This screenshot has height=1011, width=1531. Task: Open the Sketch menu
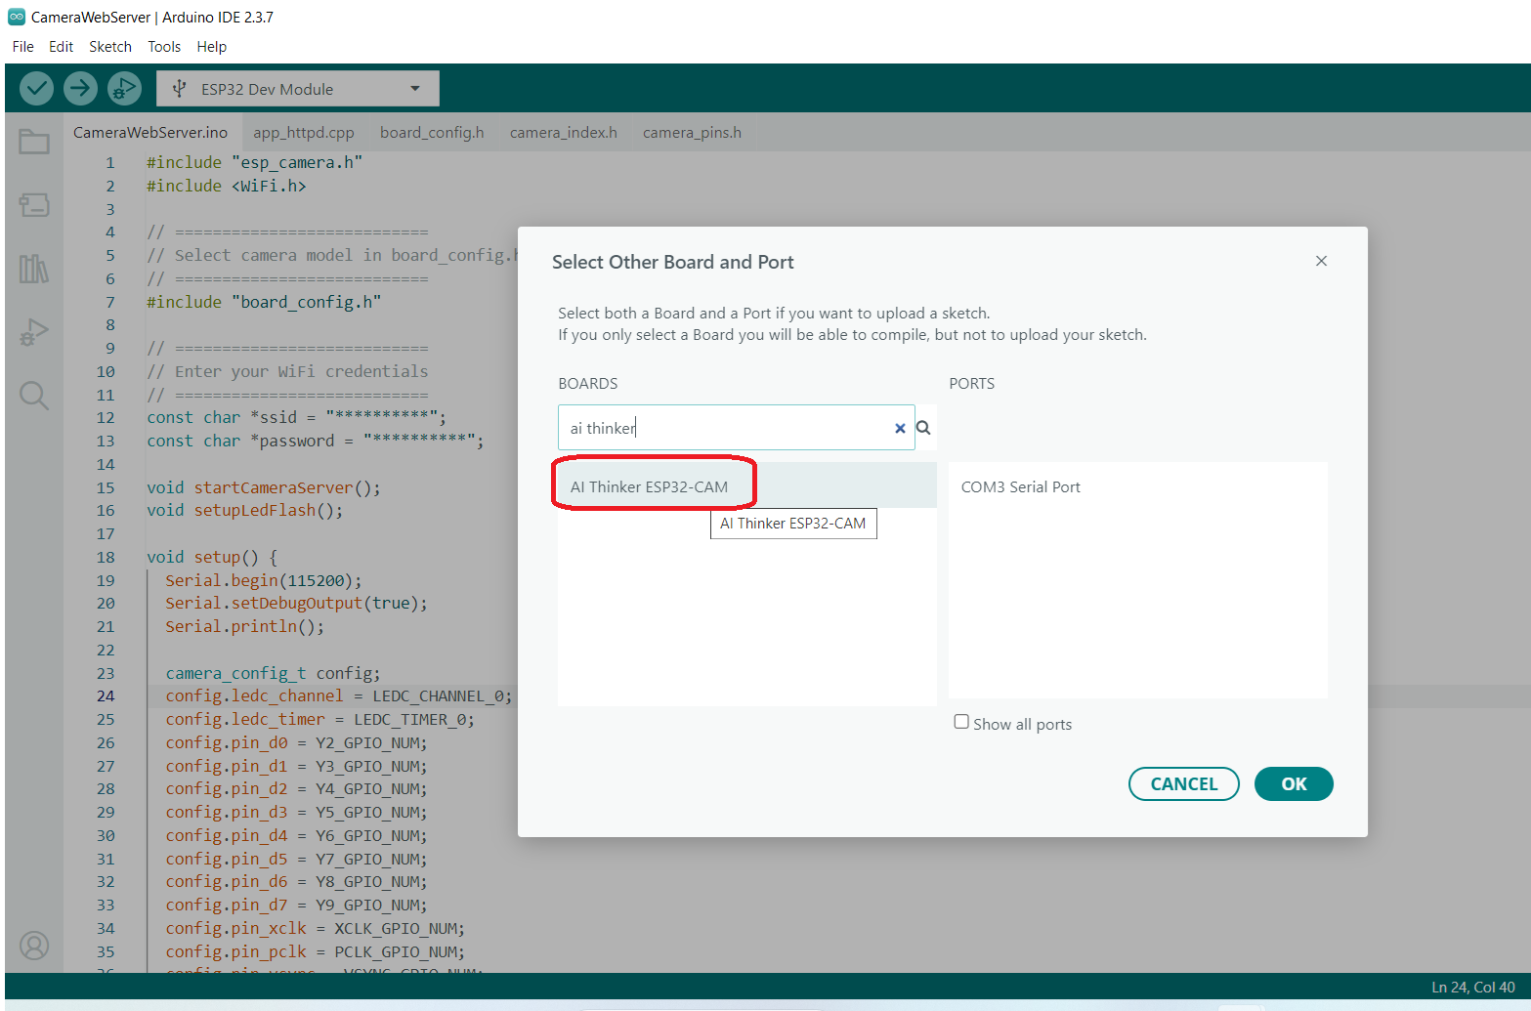tap(110, 46)
